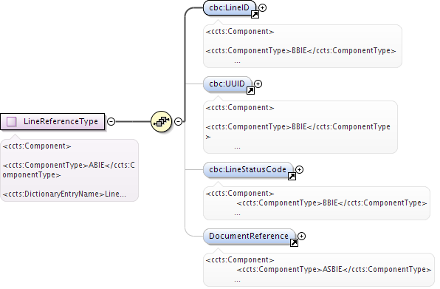Click the ASBIE ComponentType text line
Viewport: 440px width, 289px height.
point(334,269)
